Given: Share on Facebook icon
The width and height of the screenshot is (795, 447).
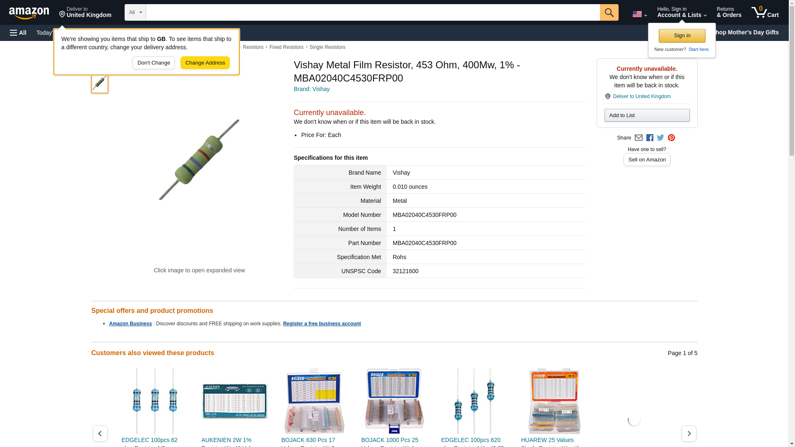Looking at the screenshot, I should pos(650,138).
